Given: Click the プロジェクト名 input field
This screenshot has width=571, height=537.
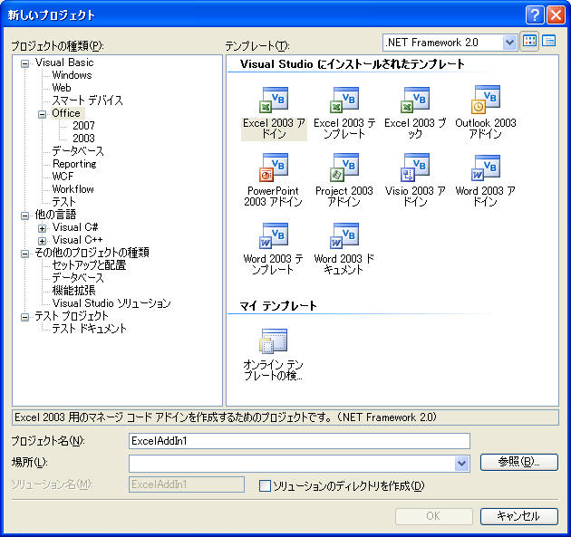Looking at the screenshot, I should [299, 441].
